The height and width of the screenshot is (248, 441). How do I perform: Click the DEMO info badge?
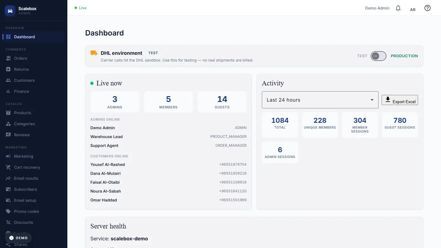click(18, 238)
